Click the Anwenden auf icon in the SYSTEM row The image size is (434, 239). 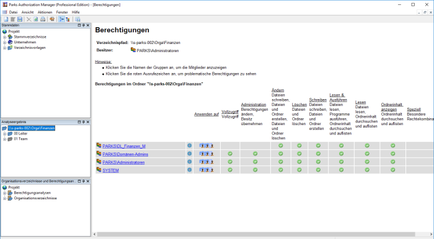click(206, 170)
